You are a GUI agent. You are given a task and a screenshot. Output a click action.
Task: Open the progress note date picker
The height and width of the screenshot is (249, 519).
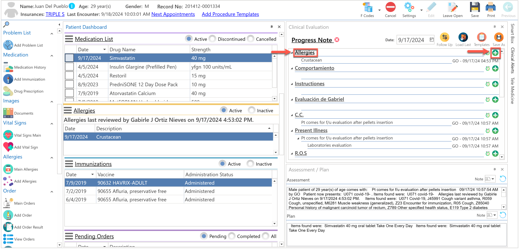pyautogui.click(x=432, y=40)
